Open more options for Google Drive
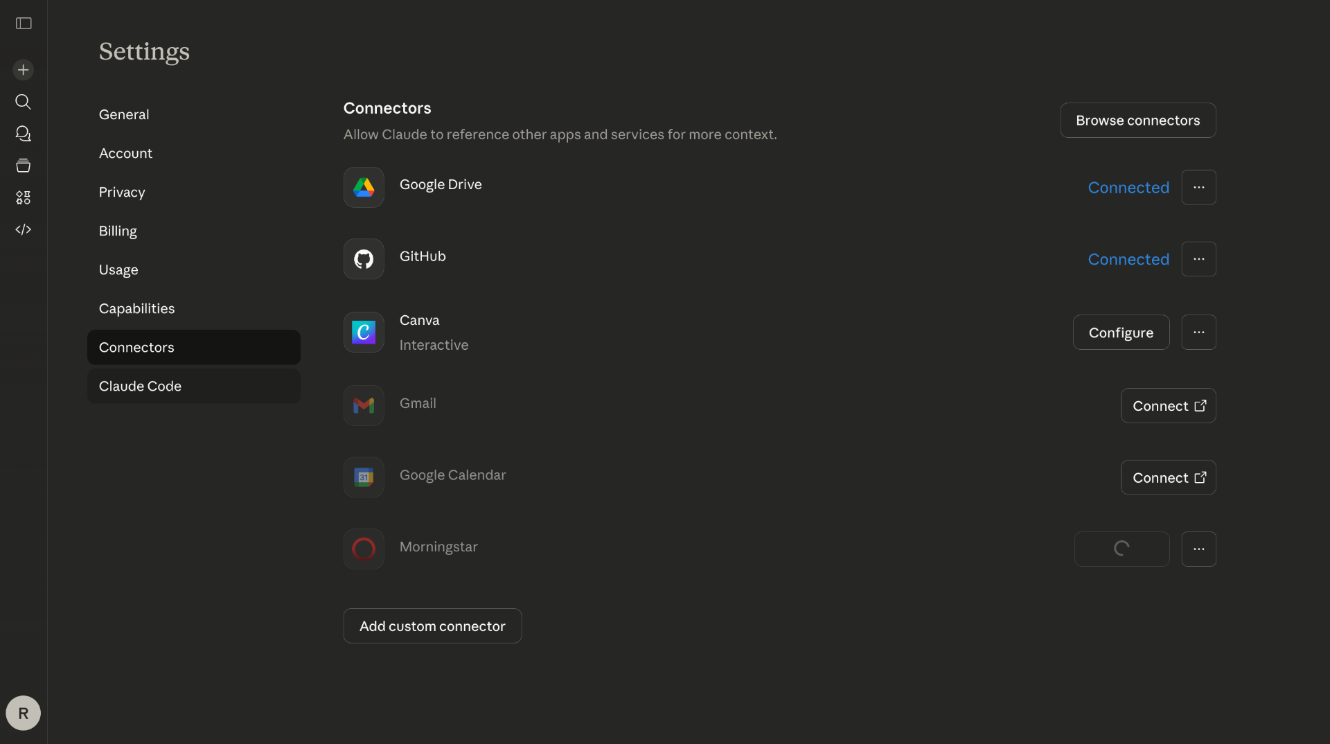 click(1199, 187)
